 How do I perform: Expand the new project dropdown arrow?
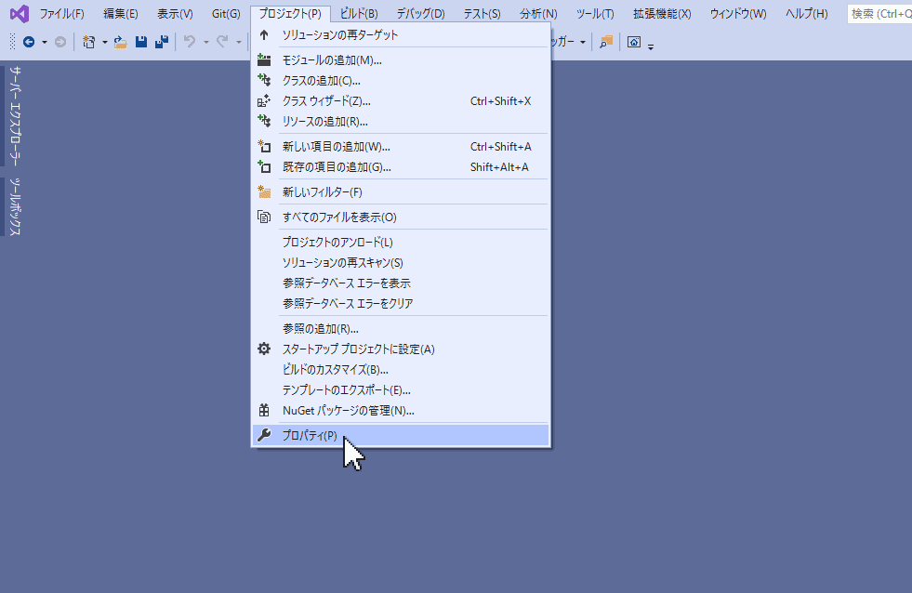(105, 42)
